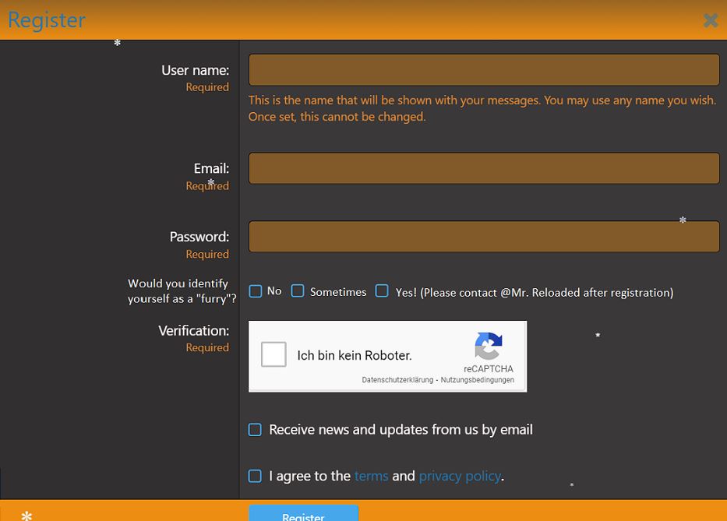Open reCAPTCHA Datenschutzerklärung link

click(x=397, y=379)
